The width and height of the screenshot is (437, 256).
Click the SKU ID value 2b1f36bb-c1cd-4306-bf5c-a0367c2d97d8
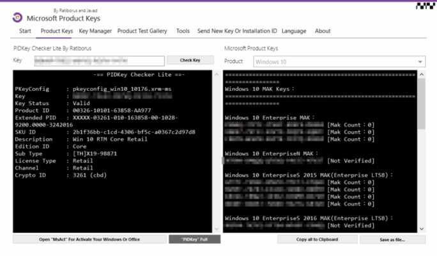(x=134, y=132)
